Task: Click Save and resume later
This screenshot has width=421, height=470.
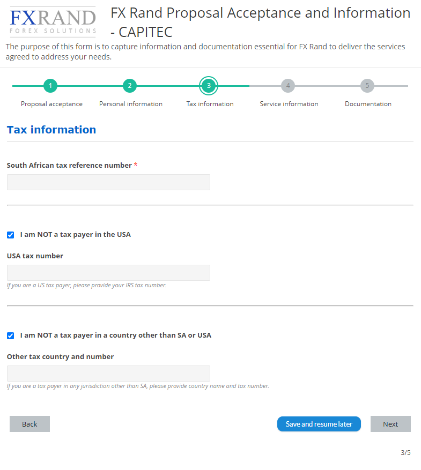Action: tap(319, 424)
